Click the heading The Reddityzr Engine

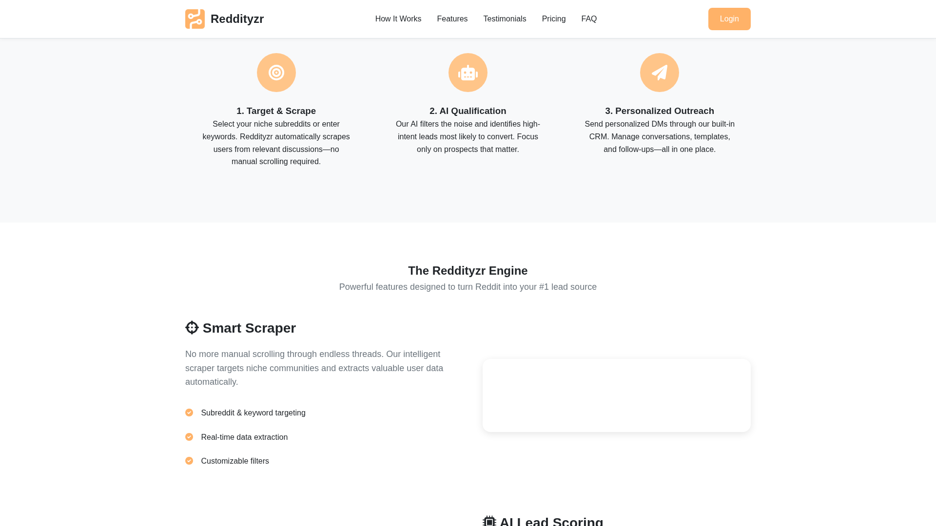pyautogui.click(x=468, y=270)
